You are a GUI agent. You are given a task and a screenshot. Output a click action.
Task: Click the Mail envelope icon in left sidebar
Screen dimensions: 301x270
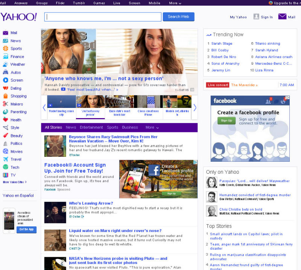pos(6,33)
